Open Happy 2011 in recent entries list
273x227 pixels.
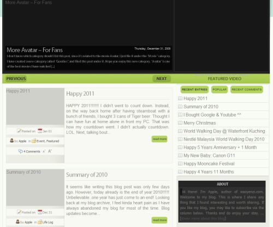(195, 99)
